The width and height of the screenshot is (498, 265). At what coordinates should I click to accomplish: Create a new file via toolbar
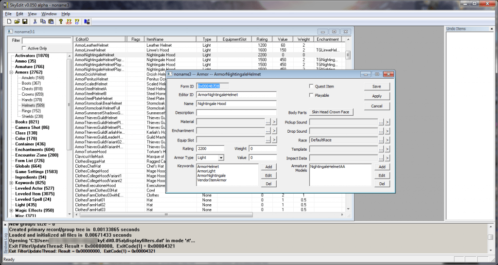9,21
